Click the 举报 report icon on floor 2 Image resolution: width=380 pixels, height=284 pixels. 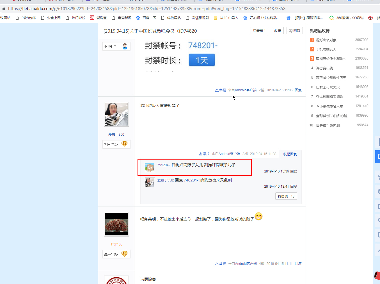[217, 90]
